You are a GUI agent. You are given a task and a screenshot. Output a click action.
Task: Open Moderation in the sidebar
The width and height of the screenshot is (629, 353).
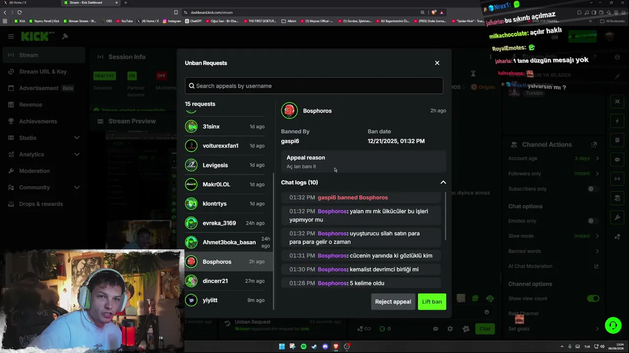43,171
